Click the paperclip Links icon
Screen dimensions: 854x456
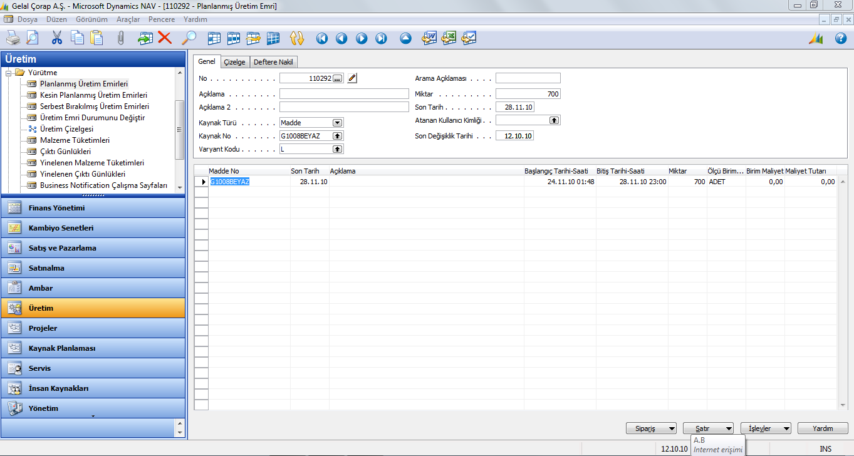click(121, 38)
